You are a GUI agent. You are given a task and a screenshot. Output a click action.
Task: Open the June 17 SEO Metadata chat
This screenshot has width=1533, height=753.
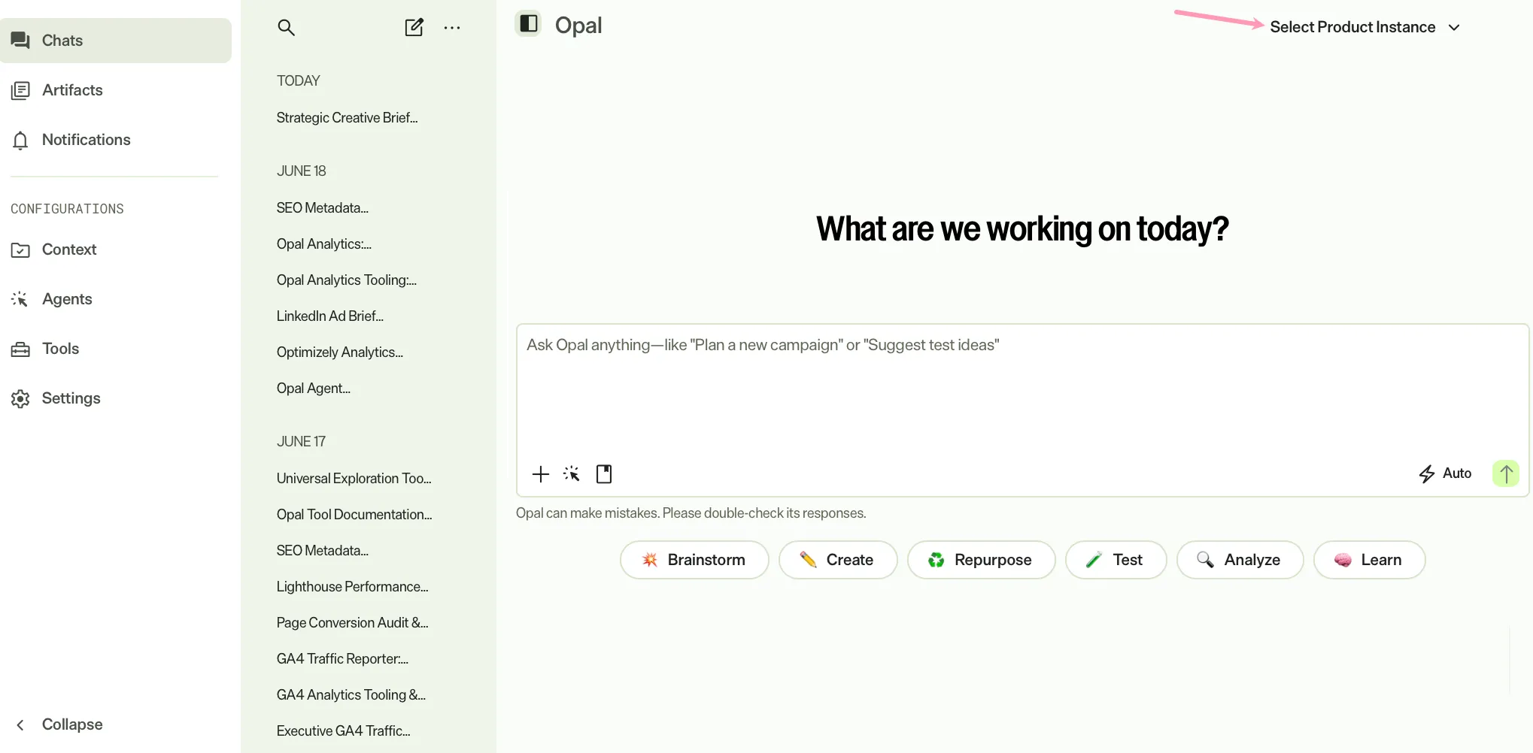pos(323,551)
